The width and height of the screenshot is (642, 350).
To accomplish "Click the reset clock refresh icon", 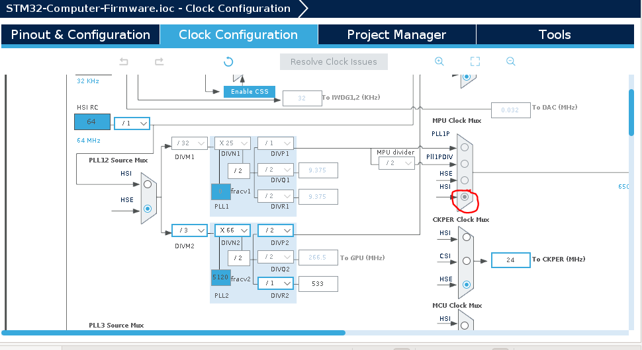I will pyautogui.click(x=228, y=61).
